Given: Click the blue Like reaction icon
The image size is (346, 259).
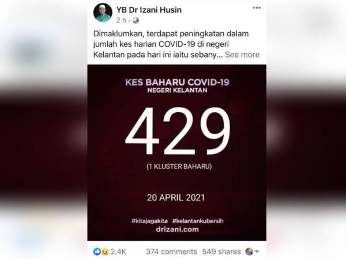Looking at the screenshot, I should (x=97, y=252).
